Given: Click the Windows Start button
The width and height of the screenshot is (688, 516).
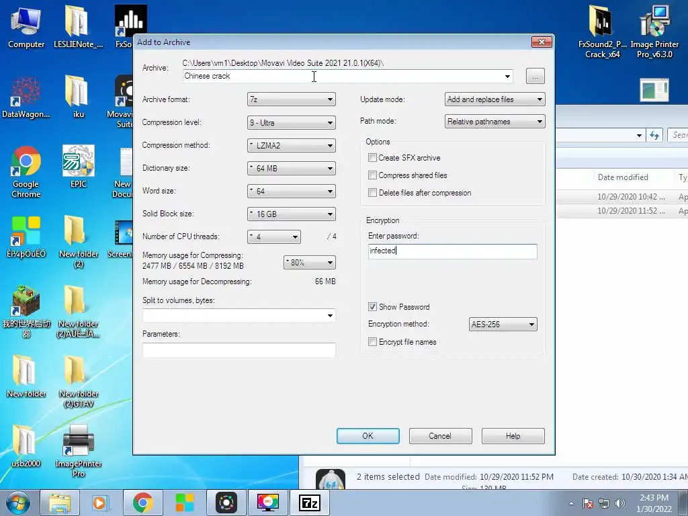Looking at the screenshot, I should click(x=18, y=503).
